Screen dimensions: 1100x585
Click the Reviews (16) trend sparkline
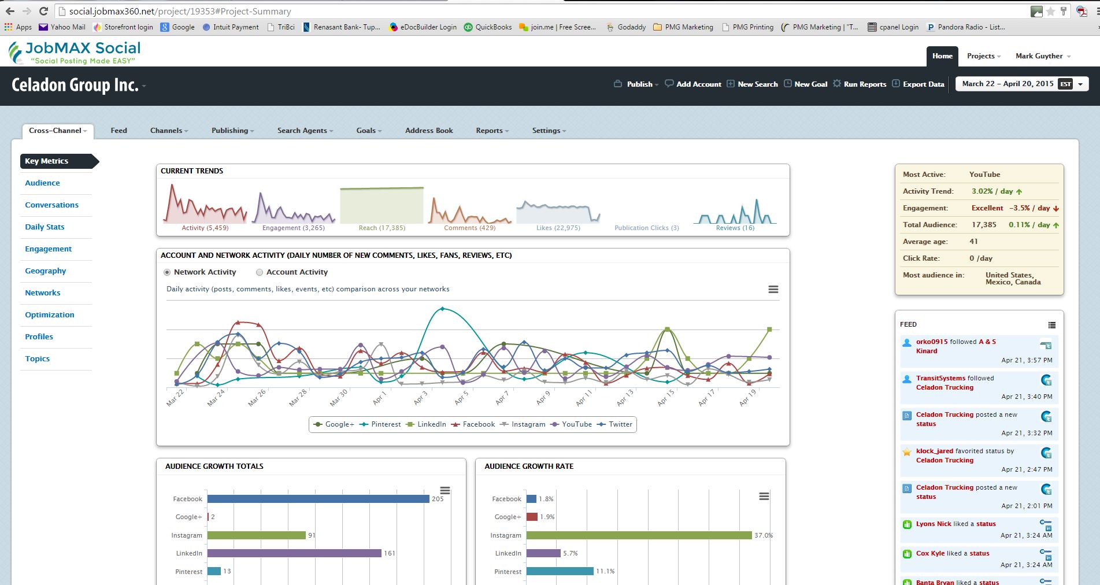point(735,212)
